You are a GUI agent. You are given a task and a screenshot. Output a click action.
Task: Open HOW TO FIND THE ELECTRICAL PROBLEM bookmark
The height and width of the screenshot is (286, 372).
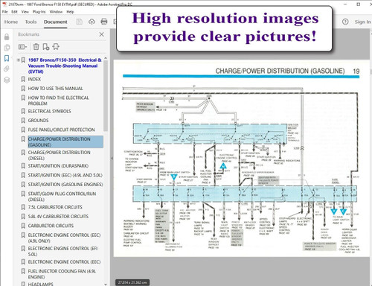[58, 101]
